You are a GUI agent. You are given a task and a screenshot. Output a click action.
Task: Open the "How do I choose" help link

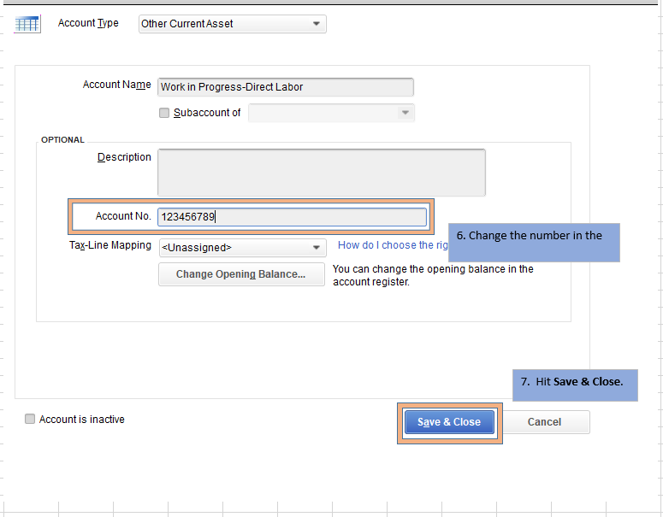pos(393,245)
